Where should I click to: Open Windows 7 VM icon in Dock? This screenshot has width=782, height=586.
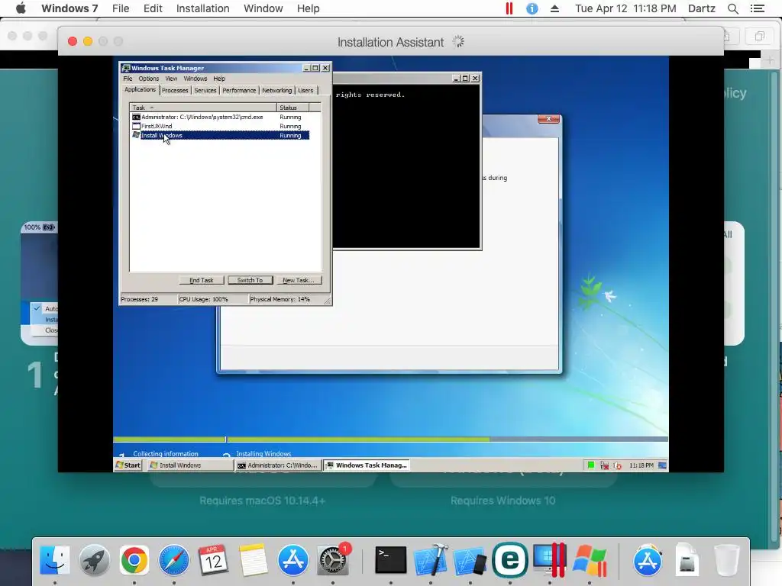coord(590,560)
